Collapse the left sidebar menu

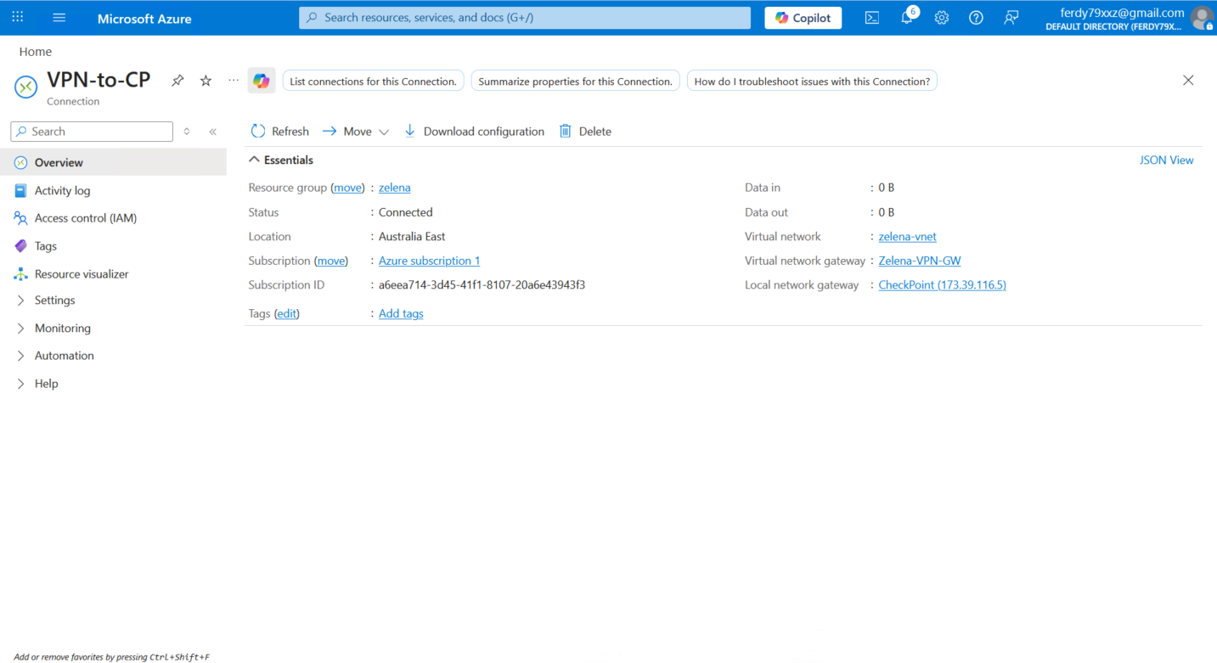tap(212, 132)
